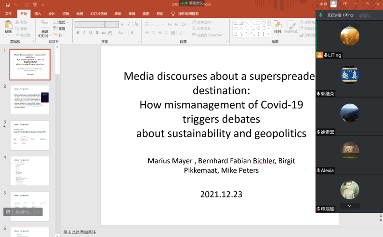Click the Reset (重置) slide icon
This screenshot has height=237, width=383.
60,28
